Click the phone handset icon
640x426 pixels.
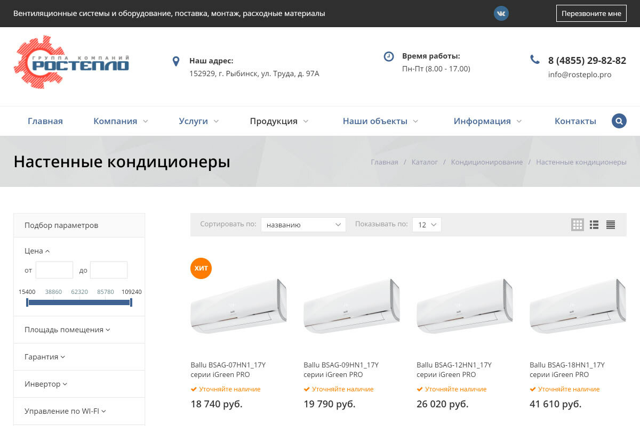pyautogui.click(x=535, y=59)
